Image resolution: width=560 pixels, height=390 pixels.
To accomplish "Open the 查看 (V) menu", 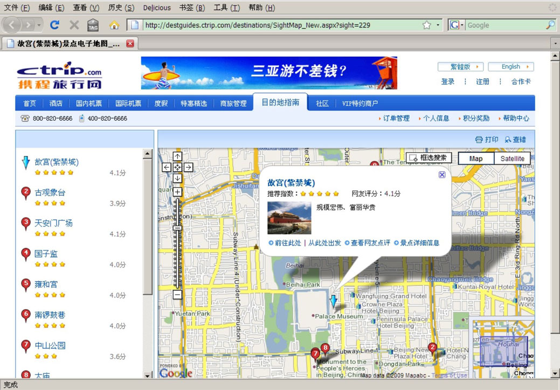I will (86, 8).
